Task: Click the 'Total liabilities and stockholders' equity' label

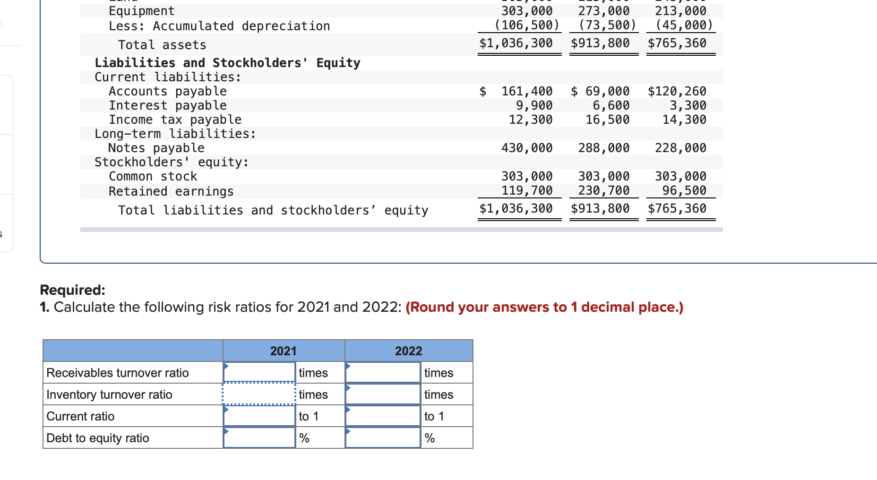Action: [x=273, y=210]
